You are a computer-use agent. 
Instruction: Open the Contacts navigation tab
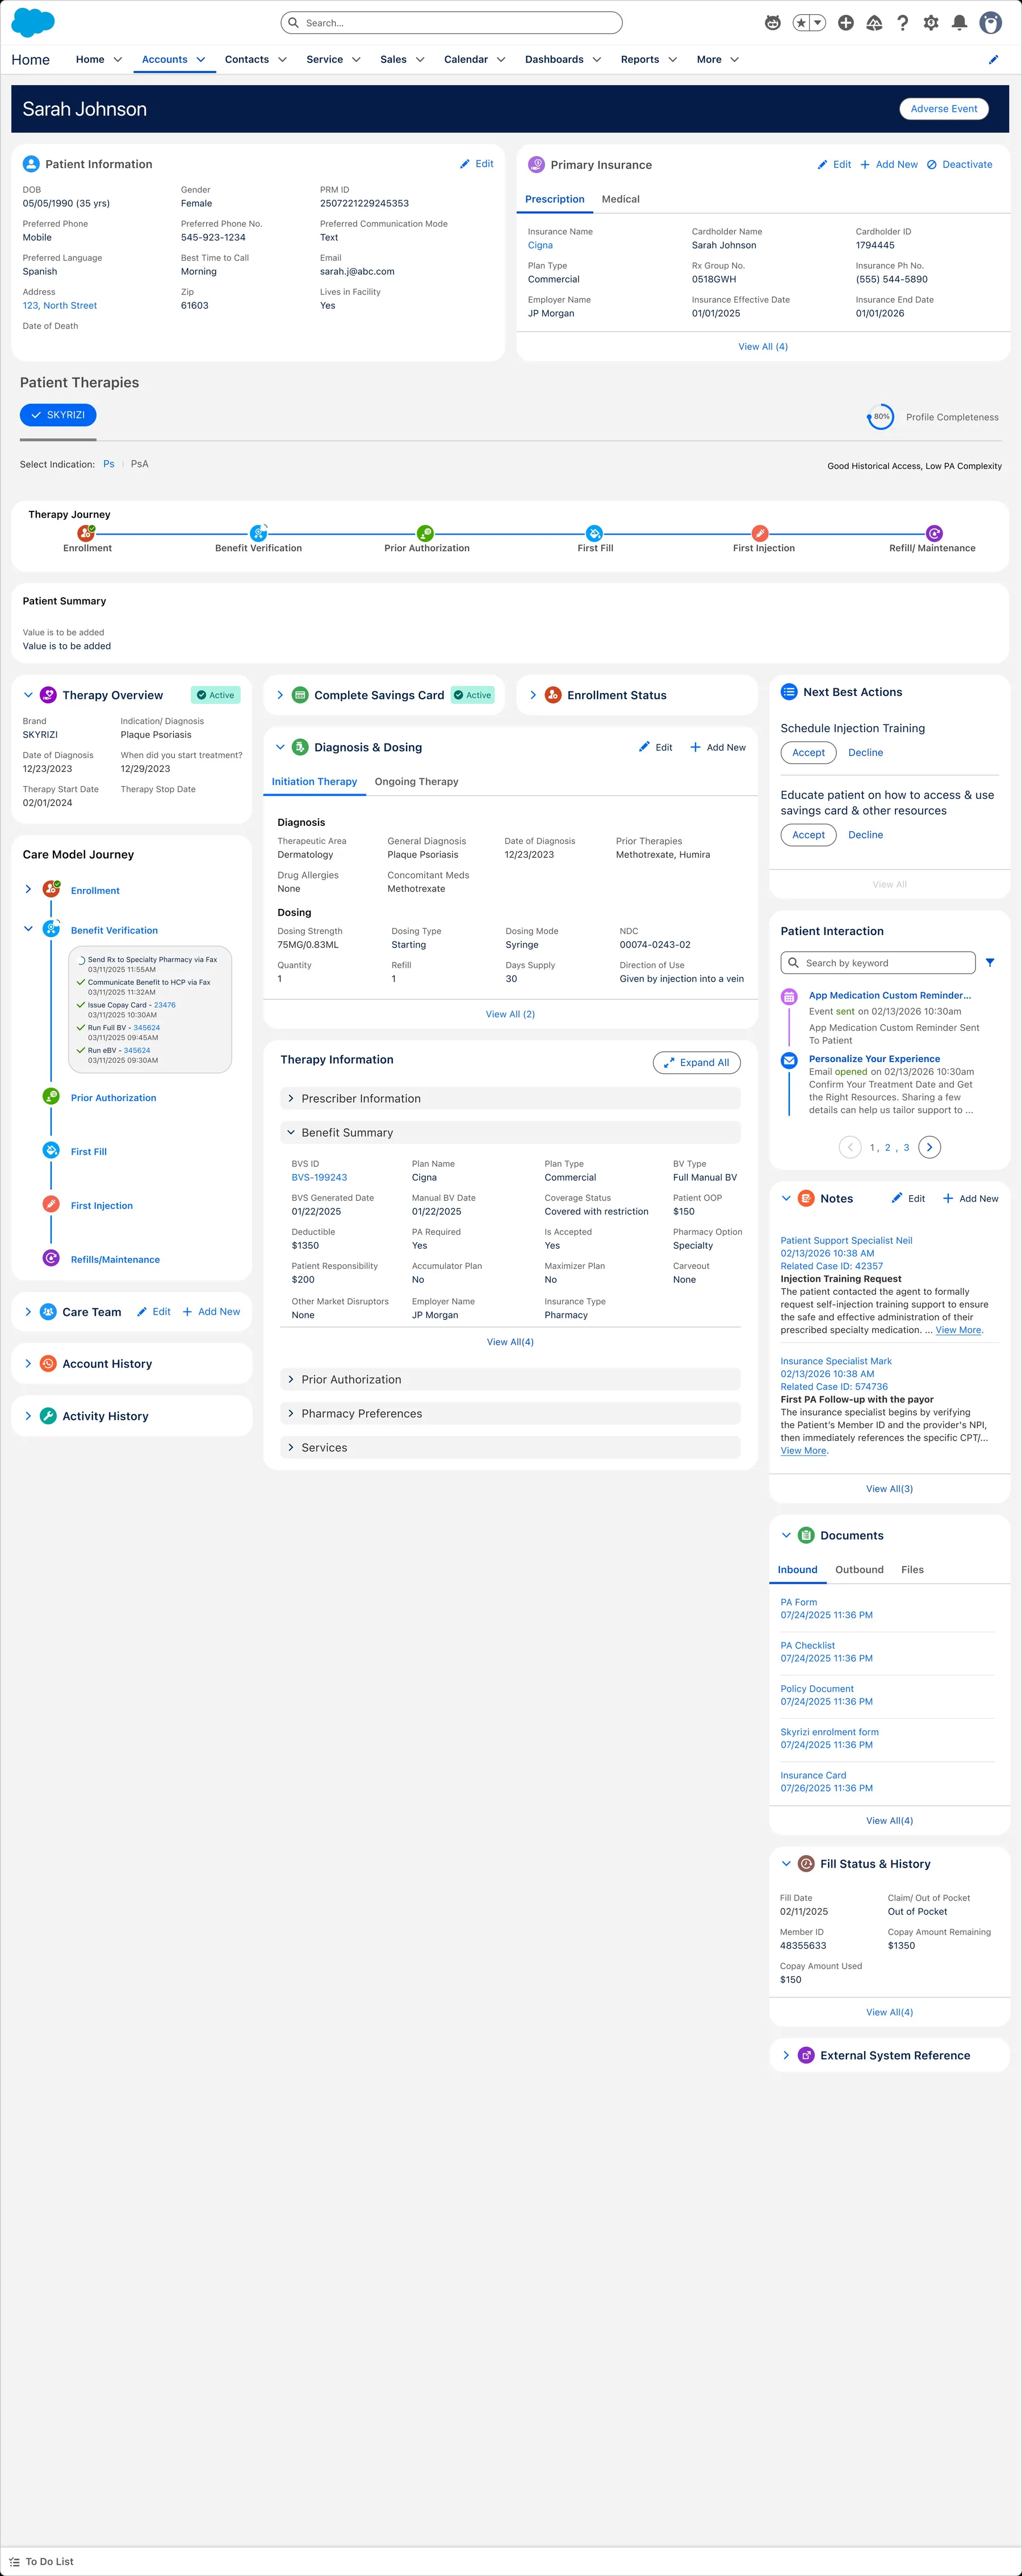pos(246,60)
